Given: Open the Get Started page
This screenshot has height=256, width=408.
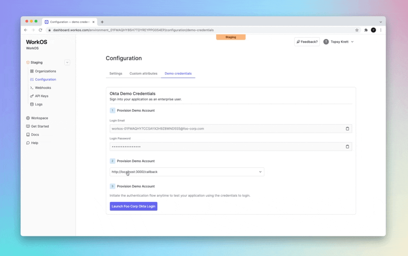Looking at the screenshot, I should (40, 126).
